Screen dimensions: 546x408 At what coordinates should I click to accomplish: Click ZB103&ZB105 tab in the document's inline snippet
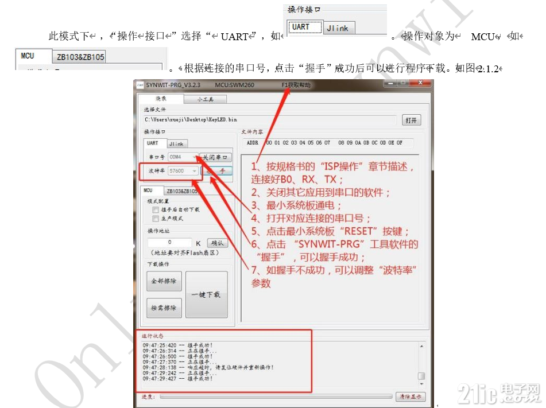click(80, 57)
